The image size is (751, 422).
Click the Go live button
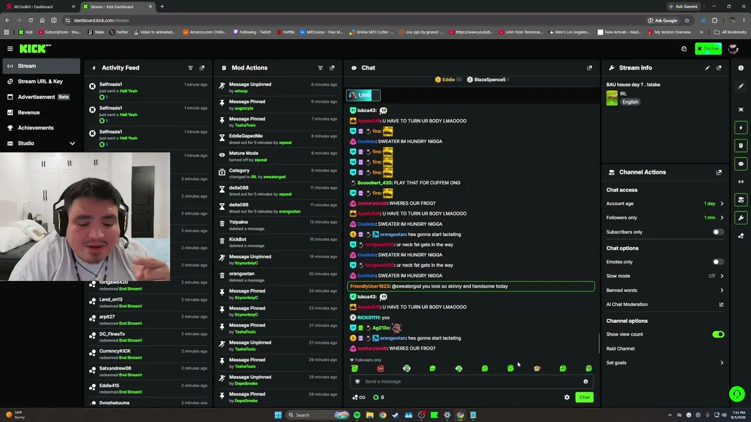point(708,49)
